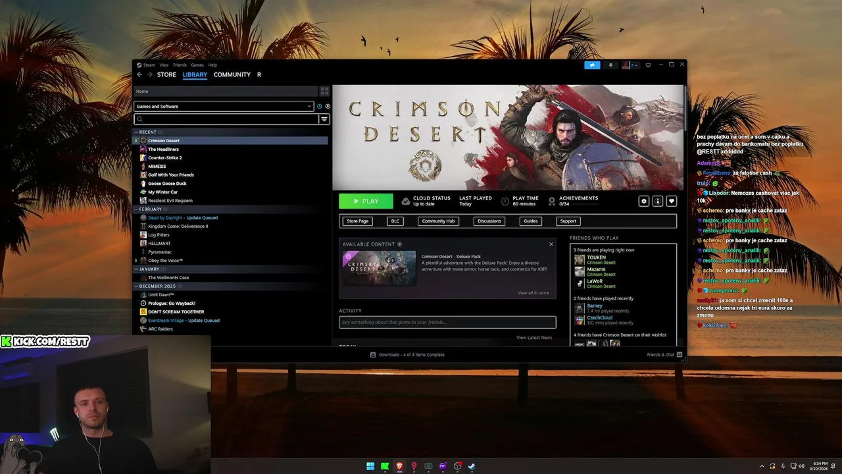Open the Steam announcements megaphone icon
The image size is (842, 474).
592,65
